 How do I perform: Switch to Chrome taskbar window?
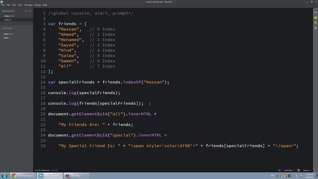(x=23, y=176)
